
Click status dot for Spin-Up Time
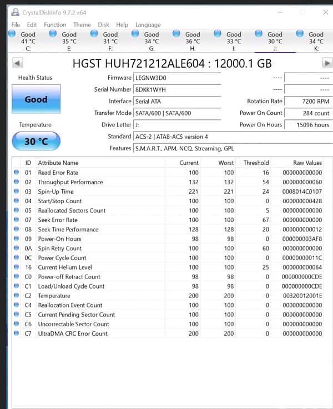click(16, 191)
